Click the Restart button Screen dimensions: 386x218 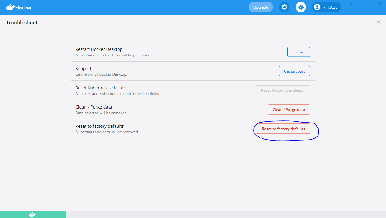coord(299,52)
